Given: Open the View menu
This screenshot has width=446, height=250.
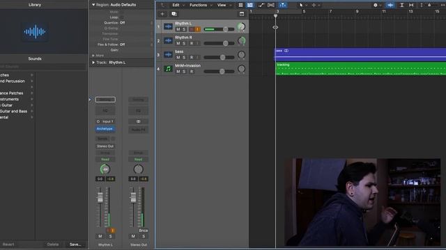Looking at the screenshot, I should 222,5.
